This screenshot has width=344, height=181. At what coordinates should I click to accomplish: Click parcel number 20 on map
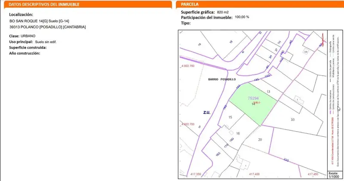260,140
